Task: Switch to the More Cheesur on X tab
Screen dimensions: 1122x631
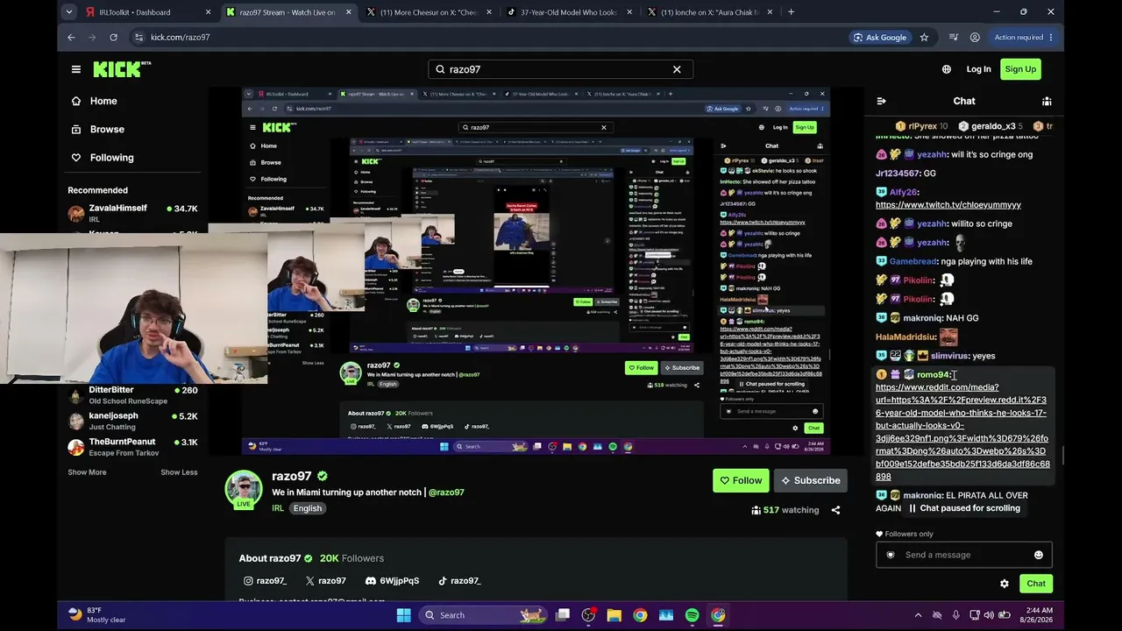Action: tap(431, 12)
